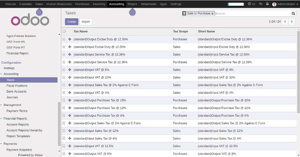Click drag handle for Input Service Tax row
The width and height of the screenshot is (300, 157).
(70, 54)
